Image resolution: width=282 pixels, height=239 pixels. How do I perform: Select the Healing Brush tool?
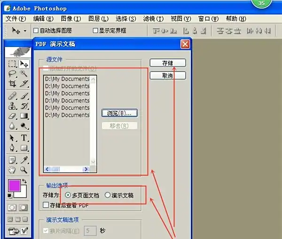coord(12,96)
